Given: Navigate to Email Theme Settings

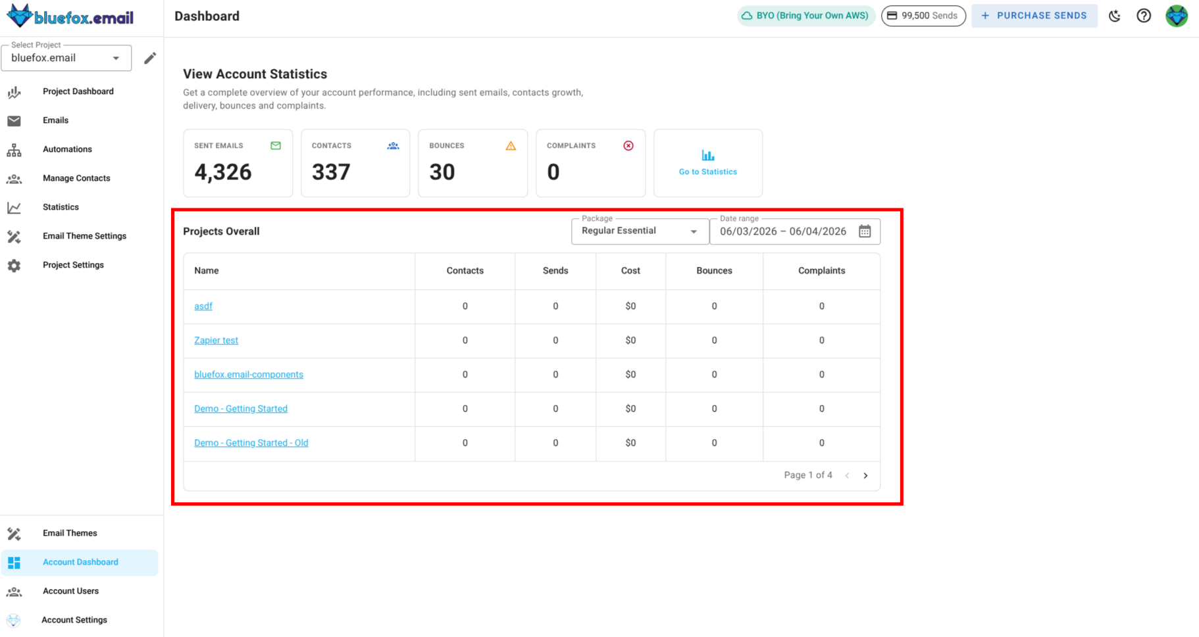Looking at the screenshot, I should (84, 236).
